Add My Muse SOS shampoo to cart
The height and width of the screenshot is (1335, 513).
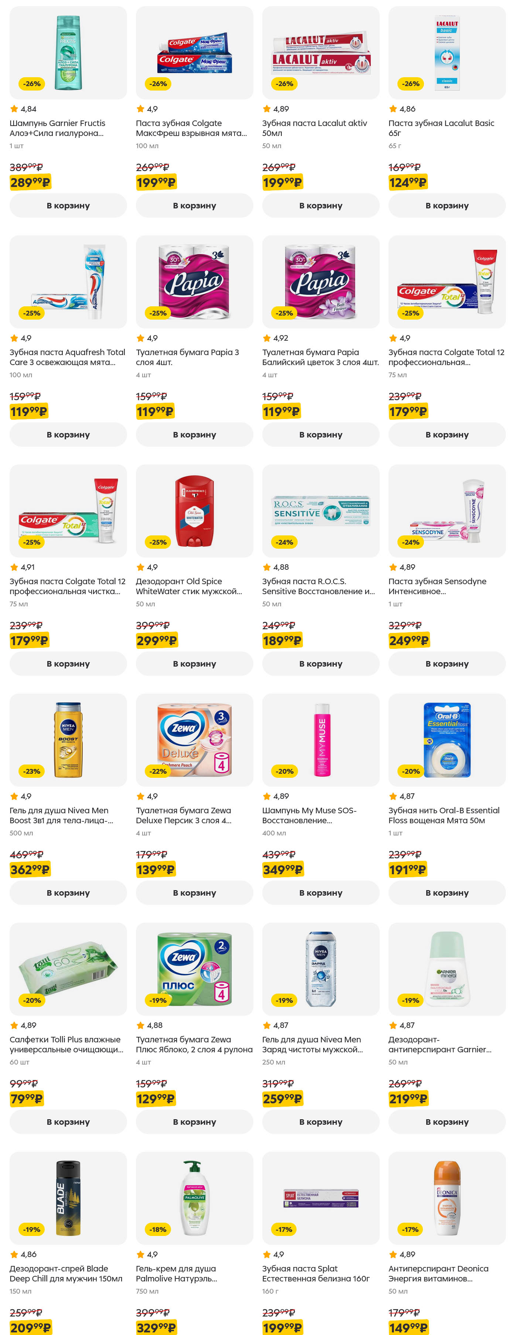[320, 892]
